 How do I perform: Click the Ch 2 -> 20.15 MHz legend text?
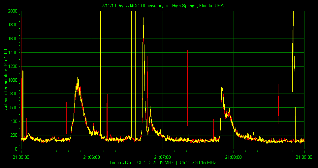[x=198, y=162]
